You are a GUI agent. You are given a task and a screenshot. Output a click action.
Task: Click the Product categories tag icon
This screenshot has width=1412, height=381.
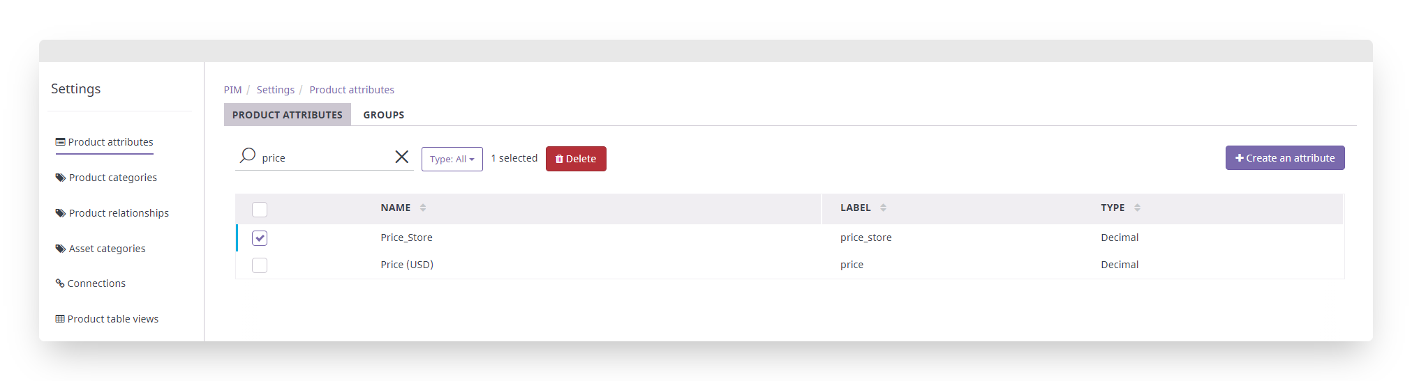[61, 178]
